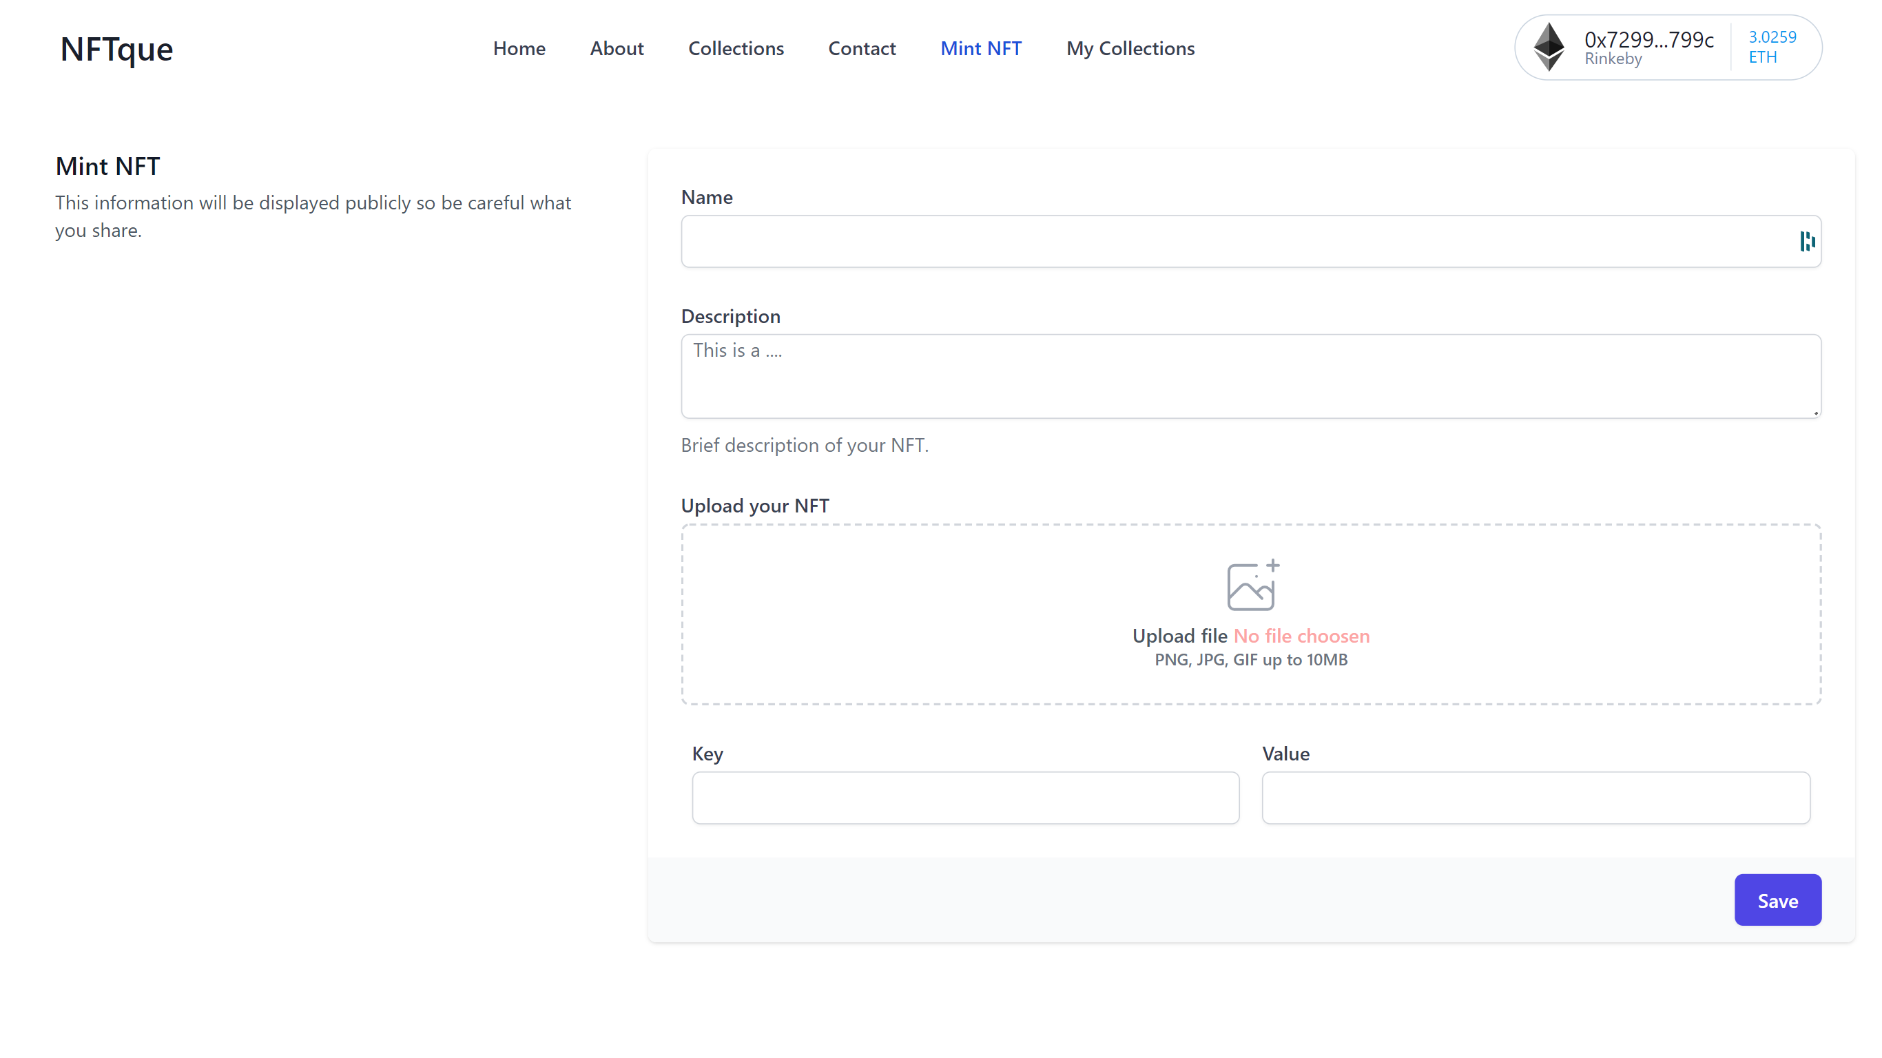Click the 3.0259 ETH balance
This screenshot has height=1058, width=1882.
tap(1772, 47)
